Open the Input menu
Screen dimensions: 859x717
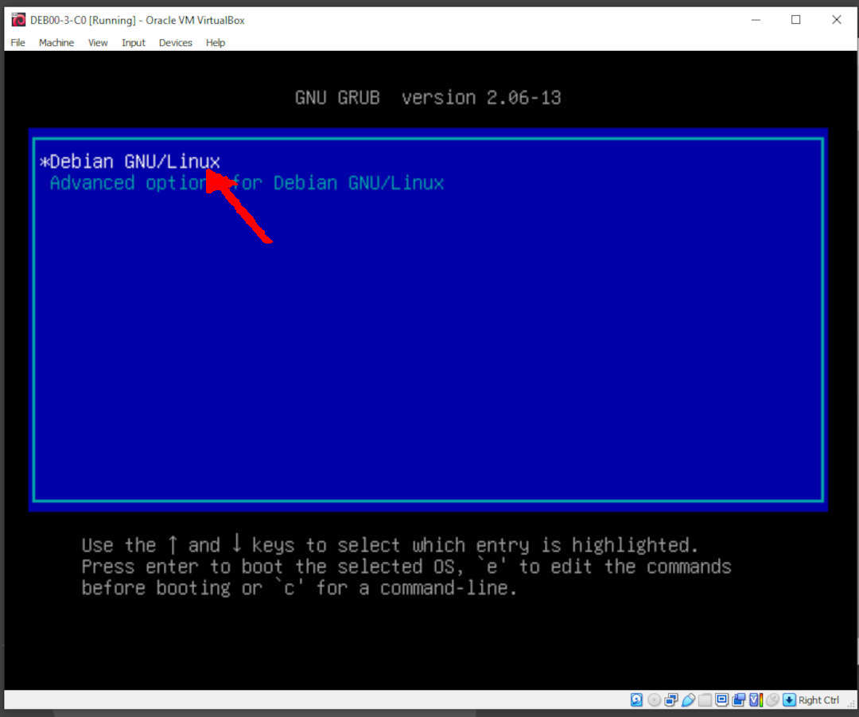click(134, 43)
